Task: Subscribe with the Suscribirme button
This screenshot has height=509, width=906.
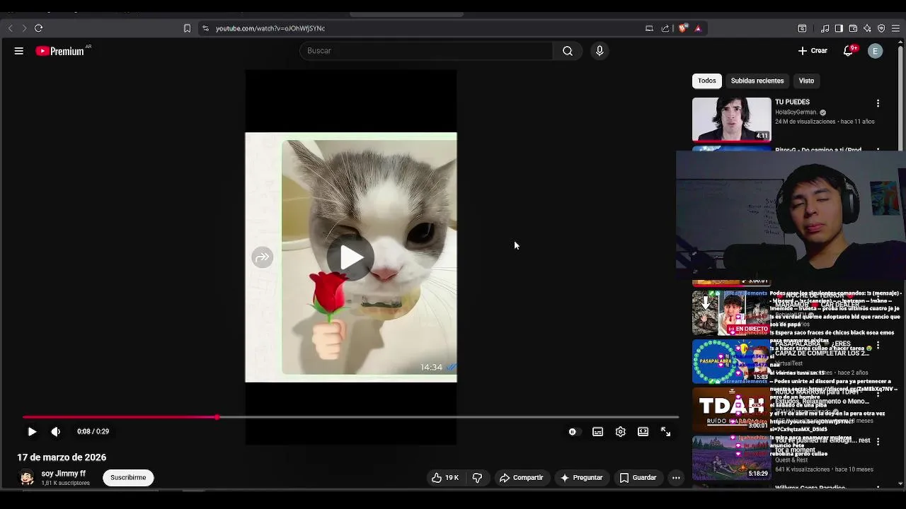Action: point(128,478)
